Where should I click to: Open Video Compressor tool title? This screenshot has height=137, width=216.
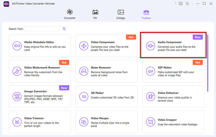point(103,42)
